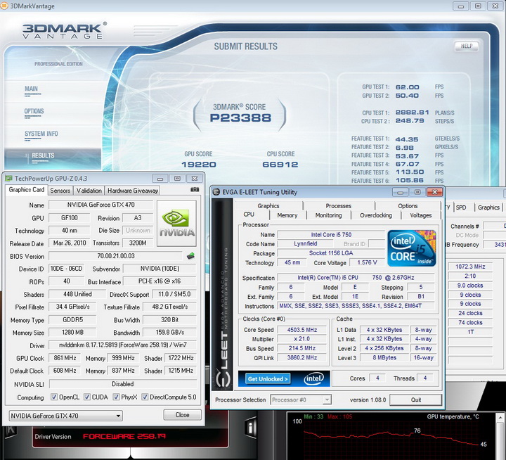Screen dimensions: 506x460
Task: Click the Get Unlocked Intel banner
Action: tap(284, 378)
